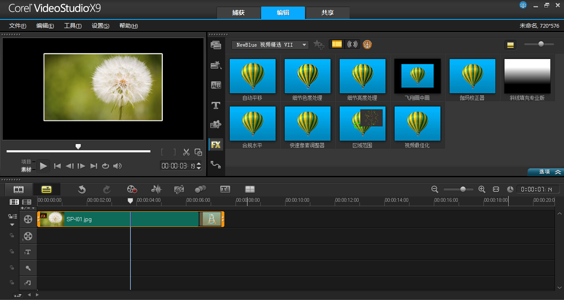Open the Motion Tracking icon
The height and width of the screenshot is (300, 564).
(x=200, y=189)
